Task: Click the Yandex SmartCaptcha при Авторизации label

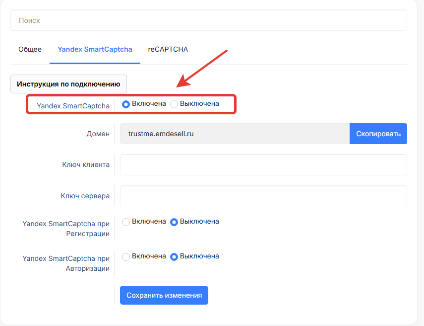Action: coord(66,263)
